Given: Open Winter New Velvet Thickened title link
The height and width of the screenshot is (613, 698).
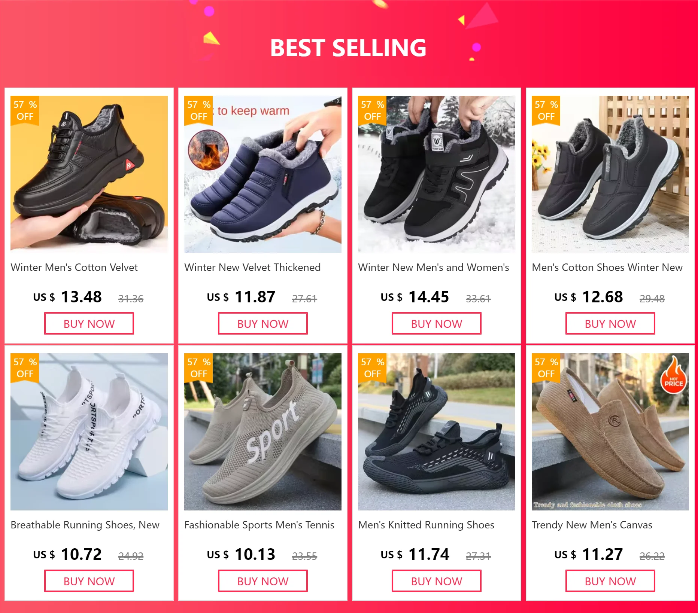Looking at the screenshot, I should [x=252, y=268].
